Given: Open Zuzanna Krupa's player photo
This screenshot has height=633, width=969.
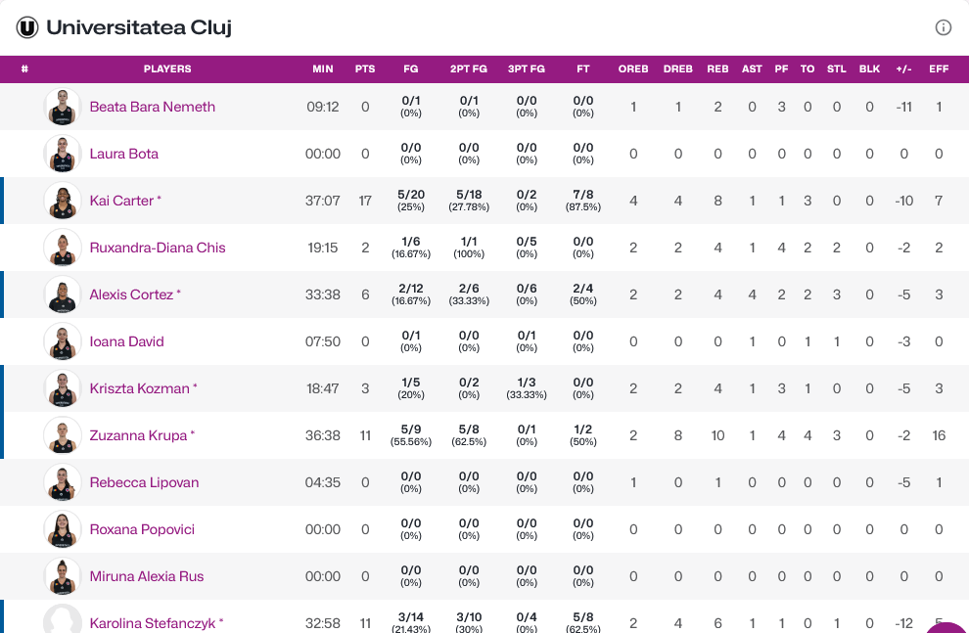Looking at the screenshot, I should point(63,435).
